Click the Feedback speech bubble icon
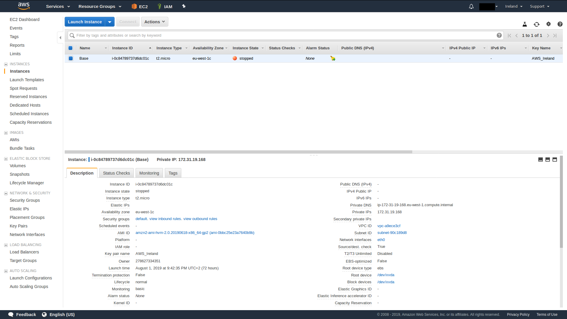Viewport: 567px width, 319px height. (11, 315)
